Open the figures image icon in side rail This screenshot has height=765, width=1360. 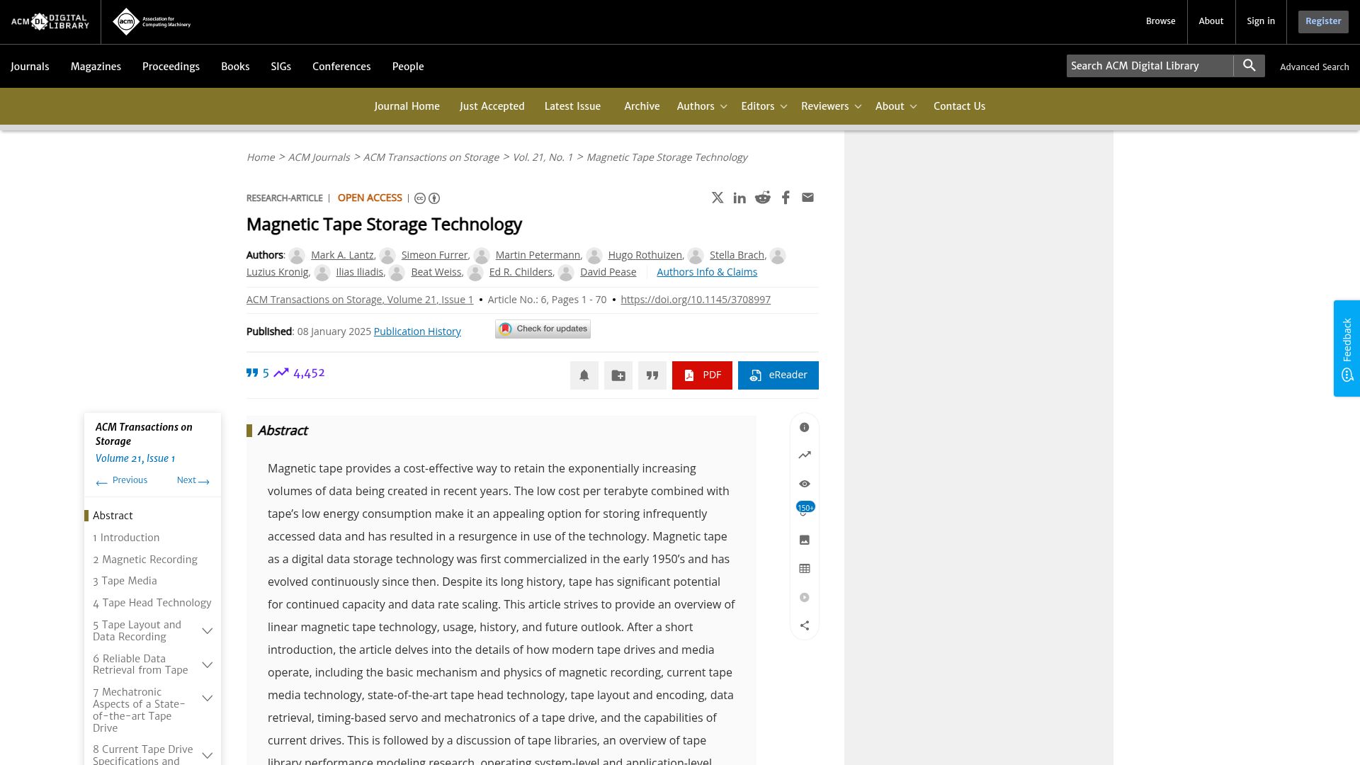[x=805, y=540]
